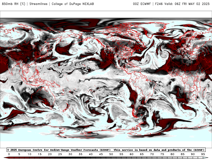Click the "30" value on the color scale
212x159 pixels.
70,154
